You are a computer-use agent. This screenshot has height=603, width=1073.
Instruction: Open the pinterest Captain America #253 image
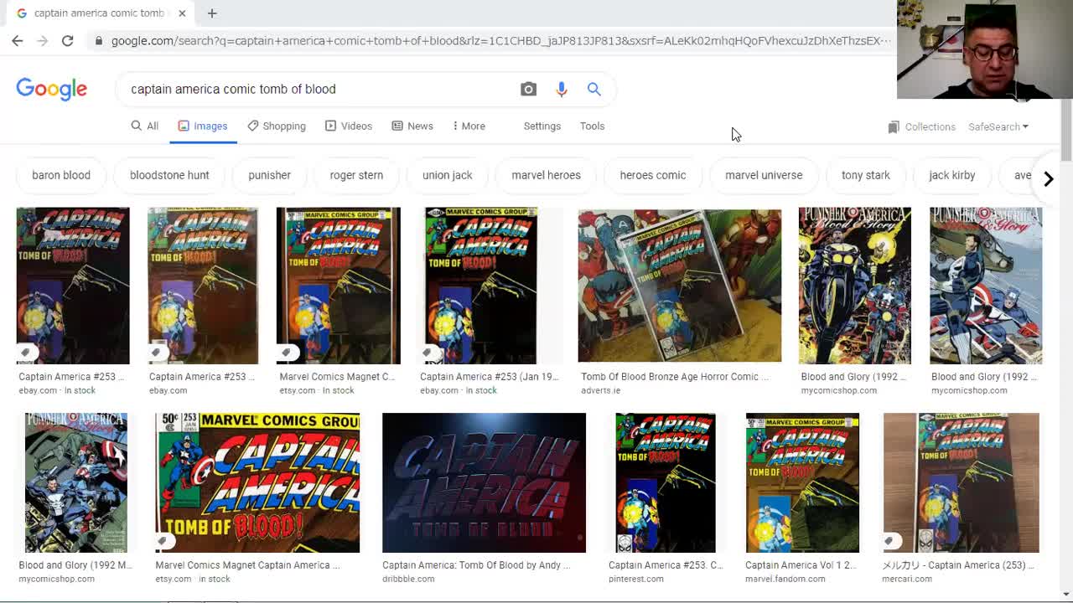click(x=666, y=482)
